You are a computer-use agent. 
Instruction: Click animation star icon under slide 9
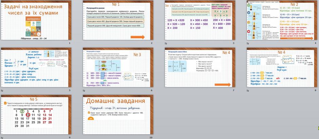pyautogui.click(x=2, y=138)
